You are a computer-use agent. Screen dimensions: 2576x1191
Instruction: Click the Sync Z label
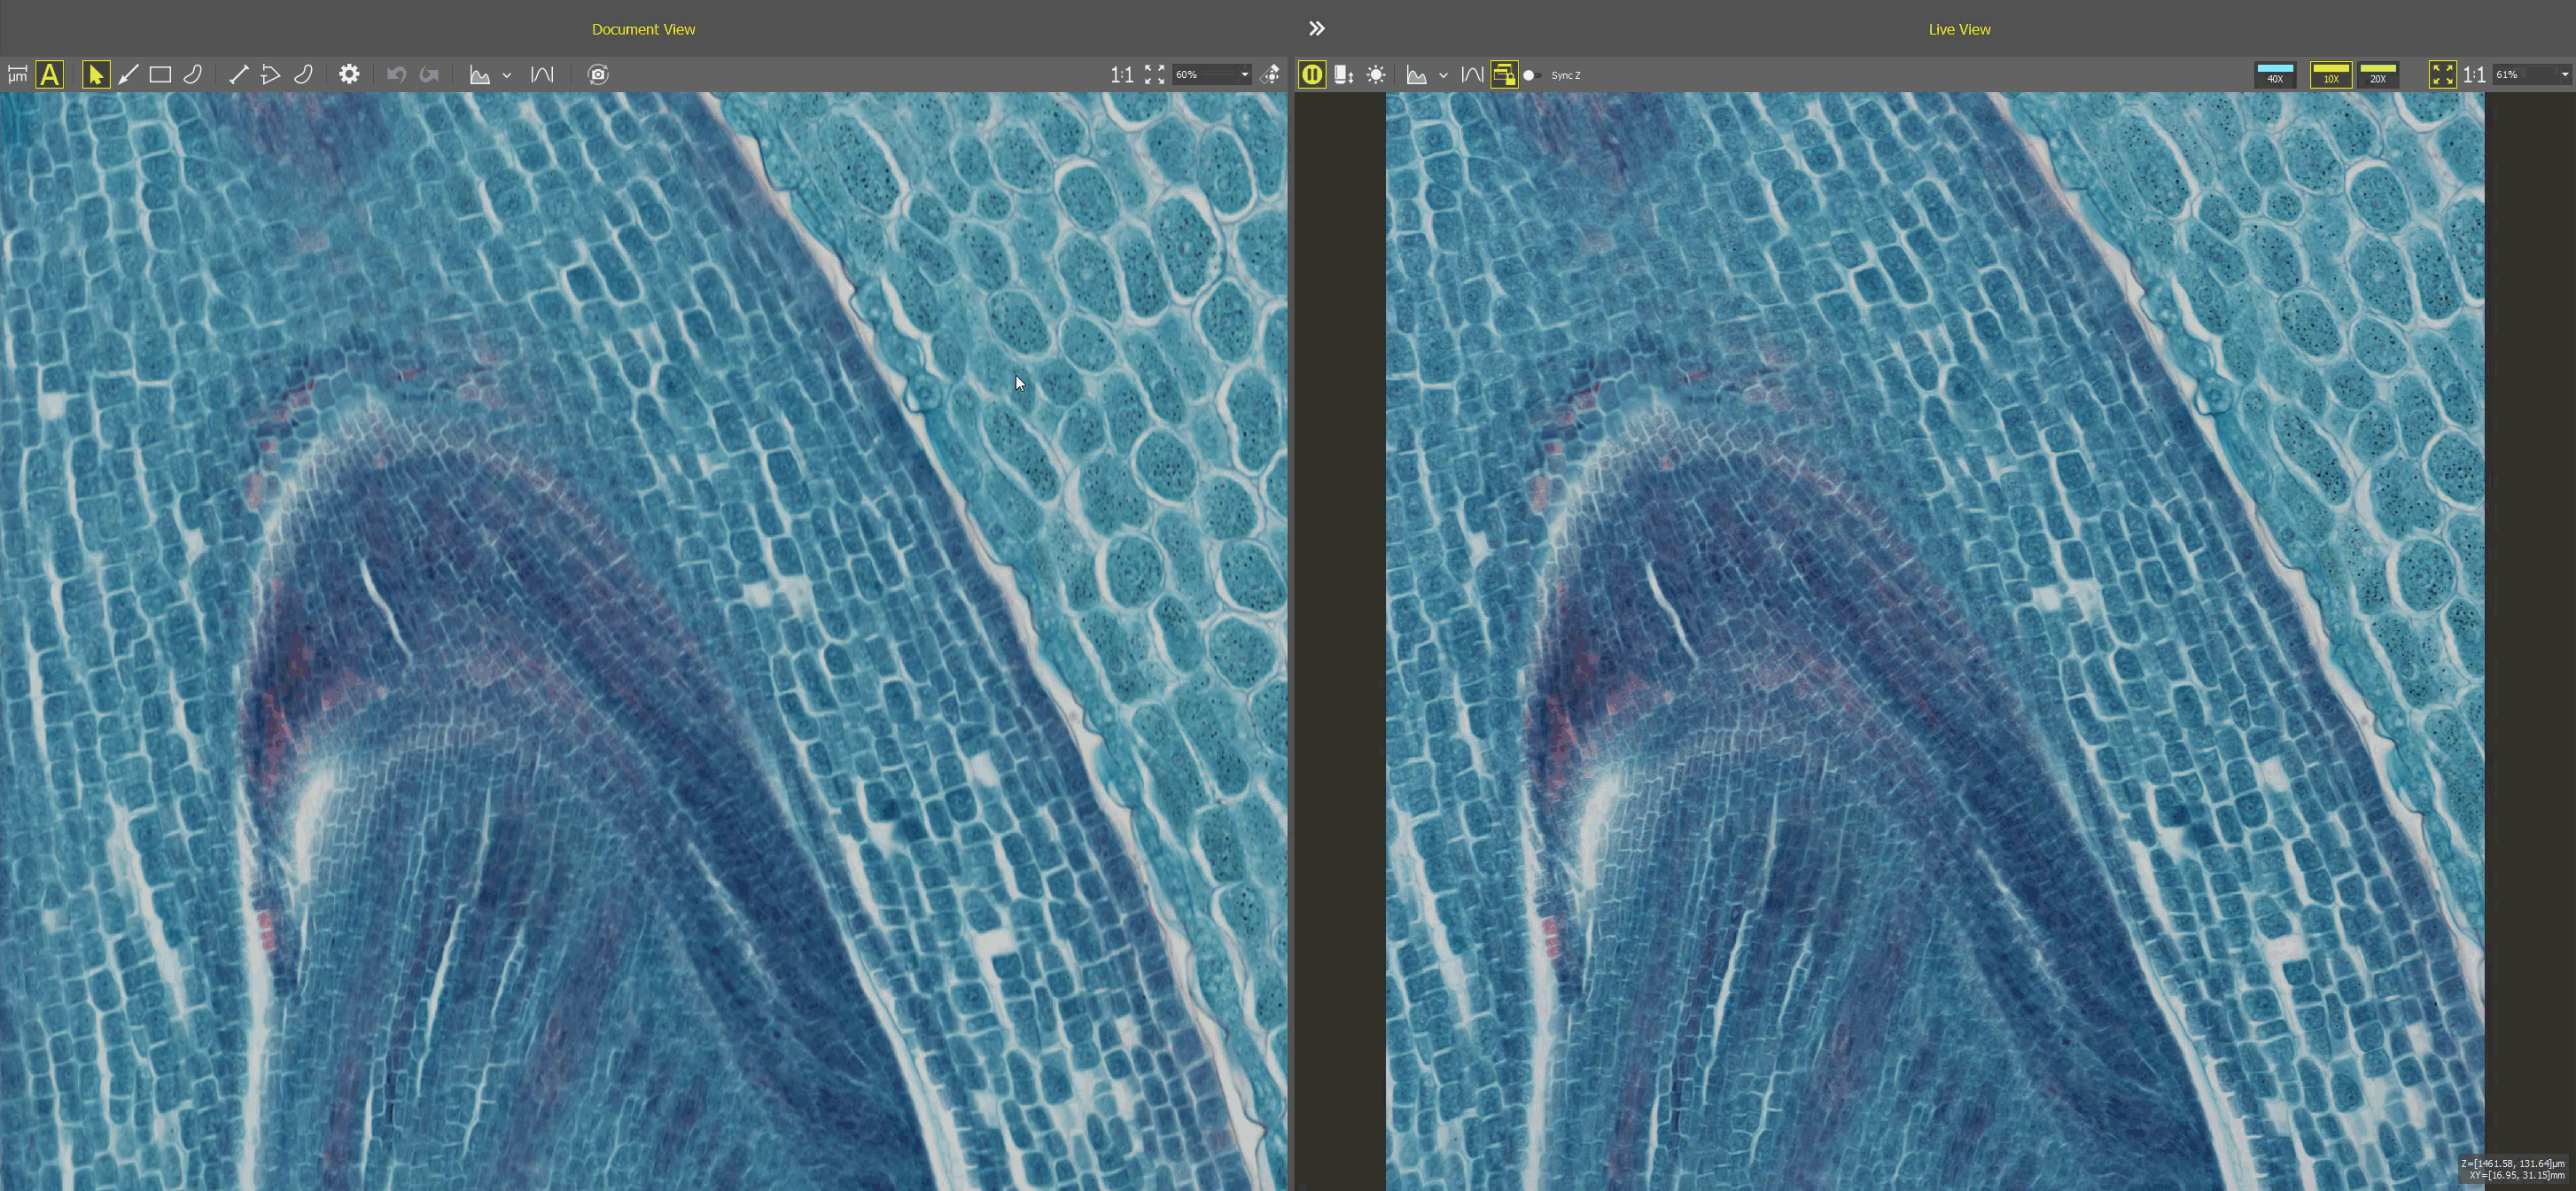tap(1566, 75)
